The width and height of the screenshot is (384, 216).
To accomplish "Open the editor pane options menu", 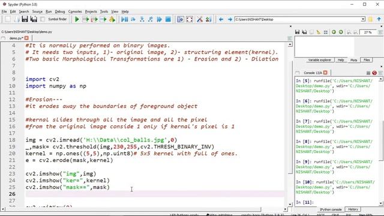I will click(x=290, y=38).
